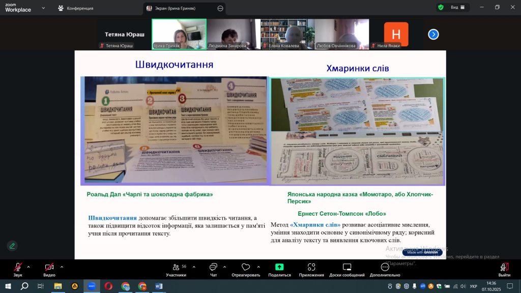Open options on the Экран (Ирина Гриняк) tab
The height and width of the screenshot is (293, 521).
pyautogui.click(x=220, y=8)
